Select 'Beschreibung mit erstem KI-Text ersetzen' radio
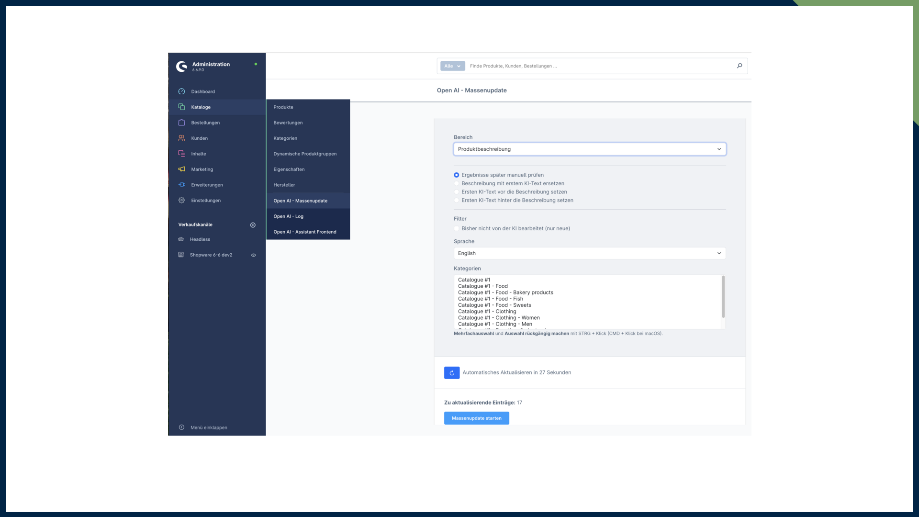Viewport: 919px width, 517px height. pyautogui.click(x=457, y=183)
